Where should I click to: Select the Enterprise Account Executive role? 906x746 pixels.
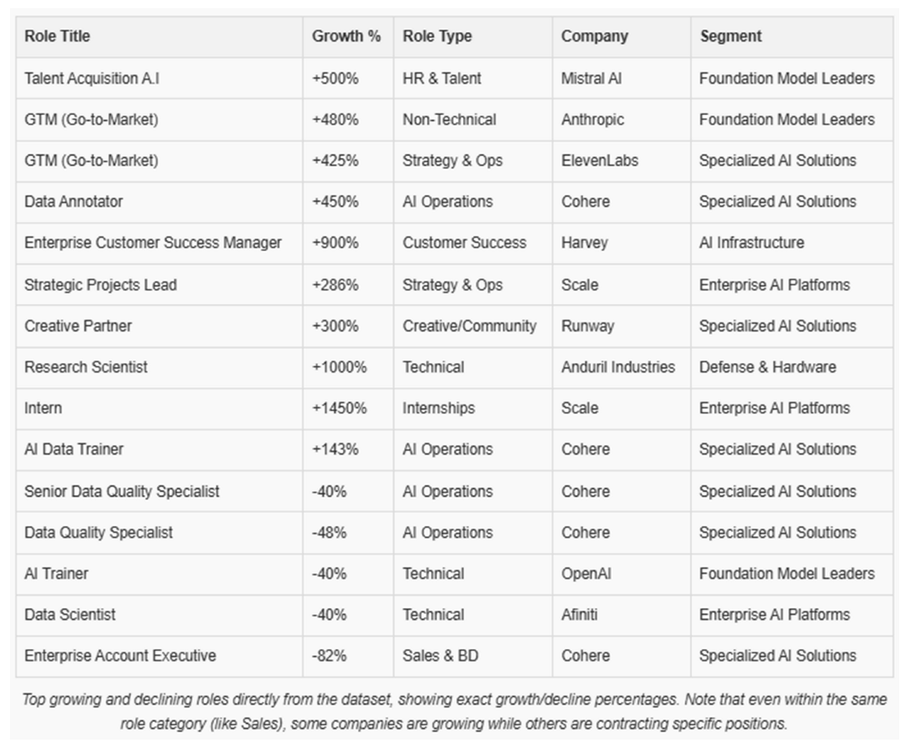[x=120, y=656]
